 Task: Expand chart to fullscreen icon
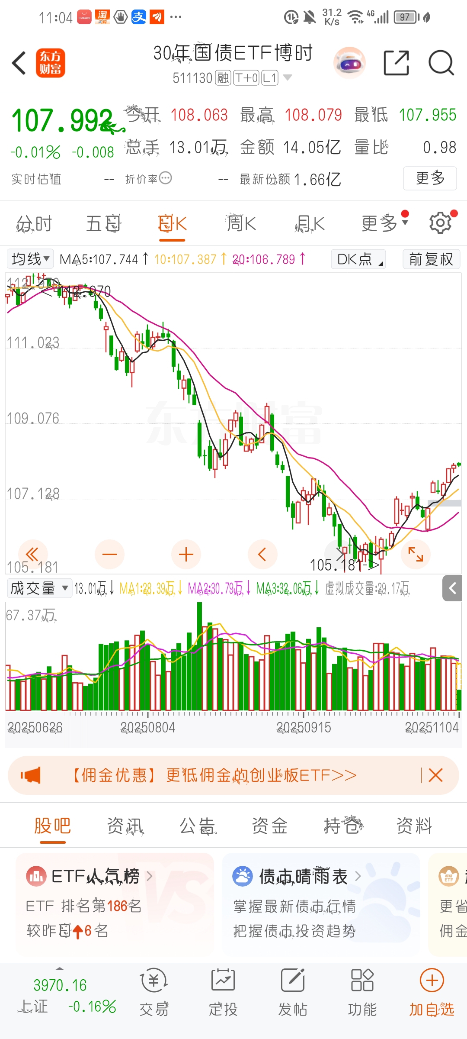click(x=416, y=554)
